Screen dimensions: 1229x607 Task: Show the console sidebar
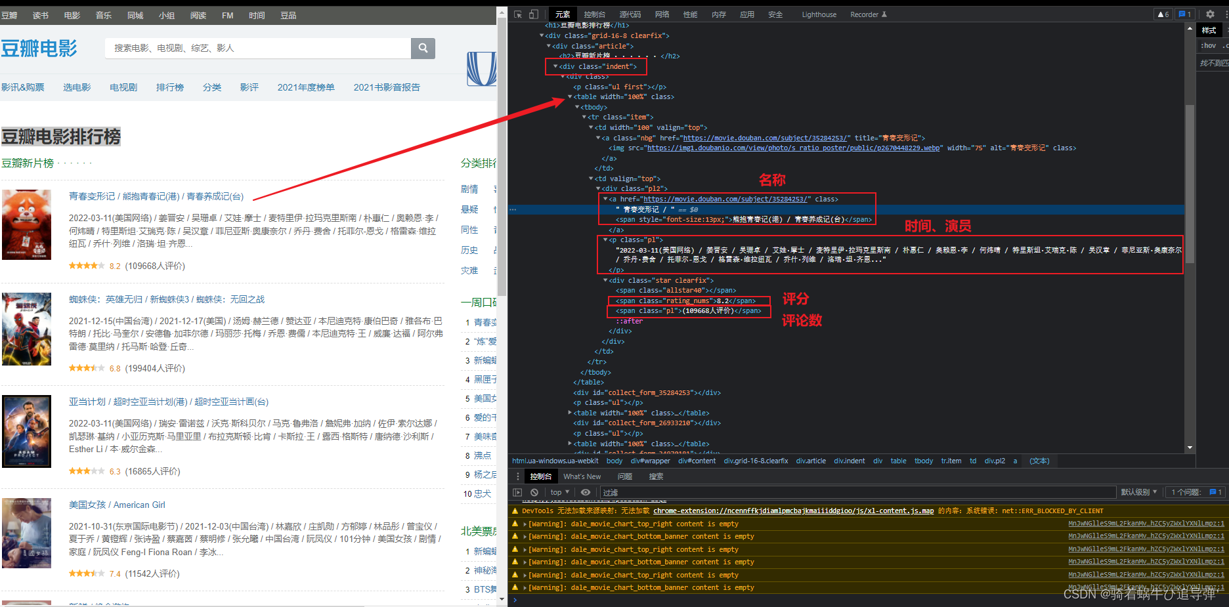(517, 492)
